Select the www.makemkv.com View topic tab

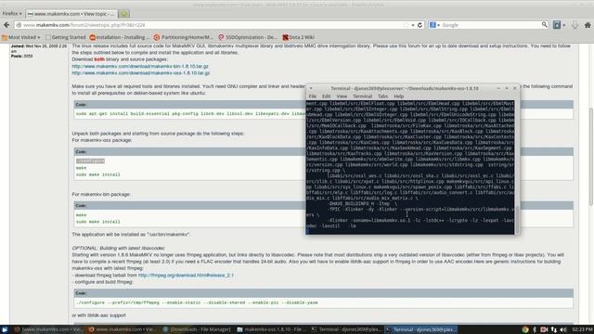click(x=71, y=14)
